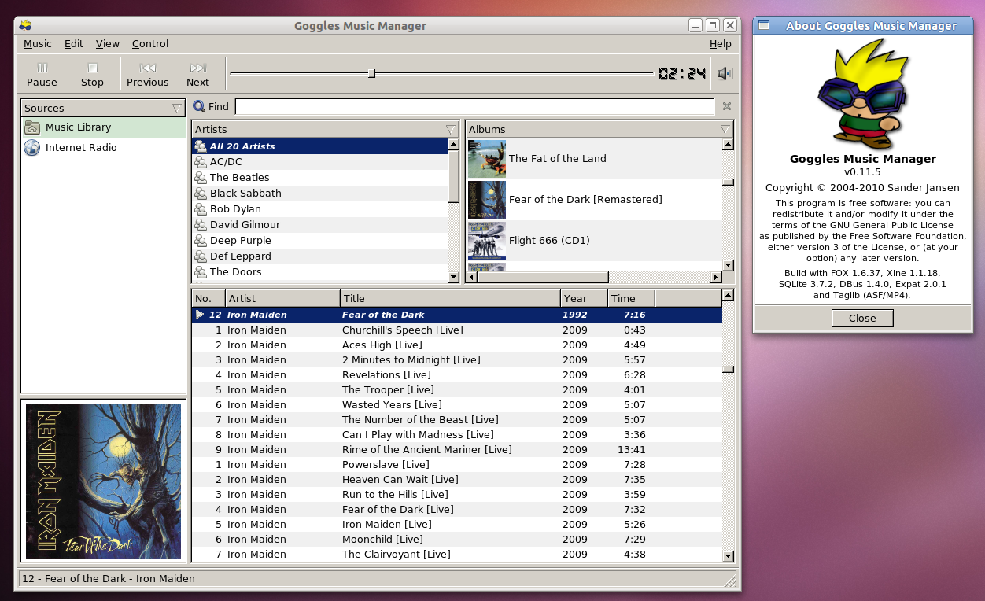
Task: Select track 2 Minutes to Midnight [Live]
Action: point(456,359)
